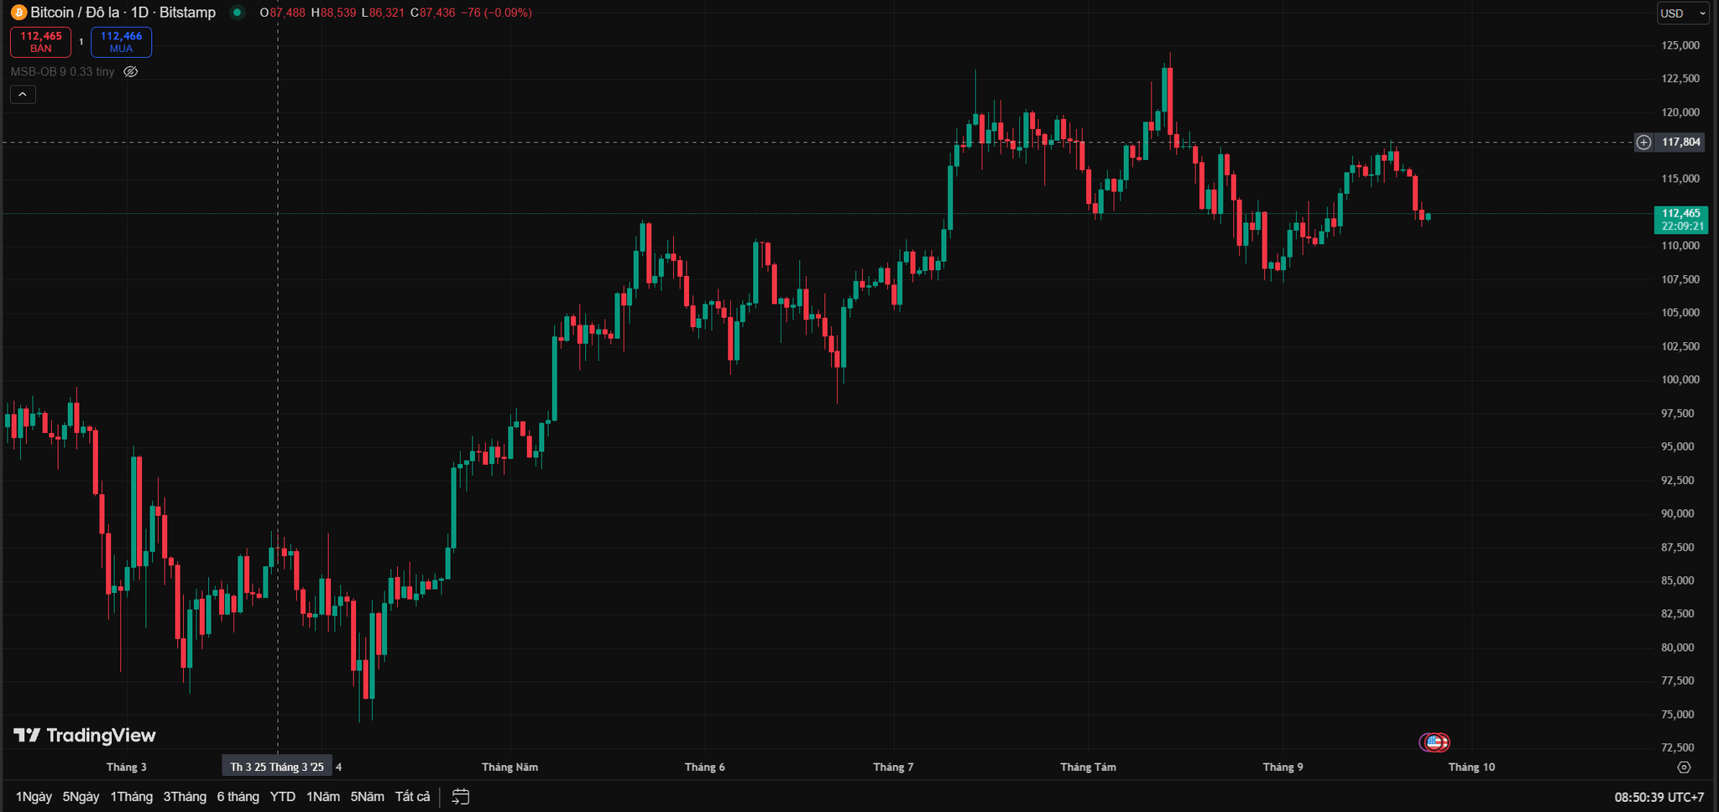Screen dimensions: 1719x812
Task: Click the red BÁN sell button
Action: (x=41, y=42)
